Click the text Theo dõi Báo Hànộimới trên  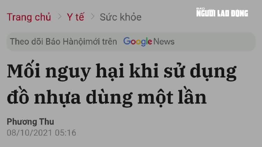click(x=64, y=41)
